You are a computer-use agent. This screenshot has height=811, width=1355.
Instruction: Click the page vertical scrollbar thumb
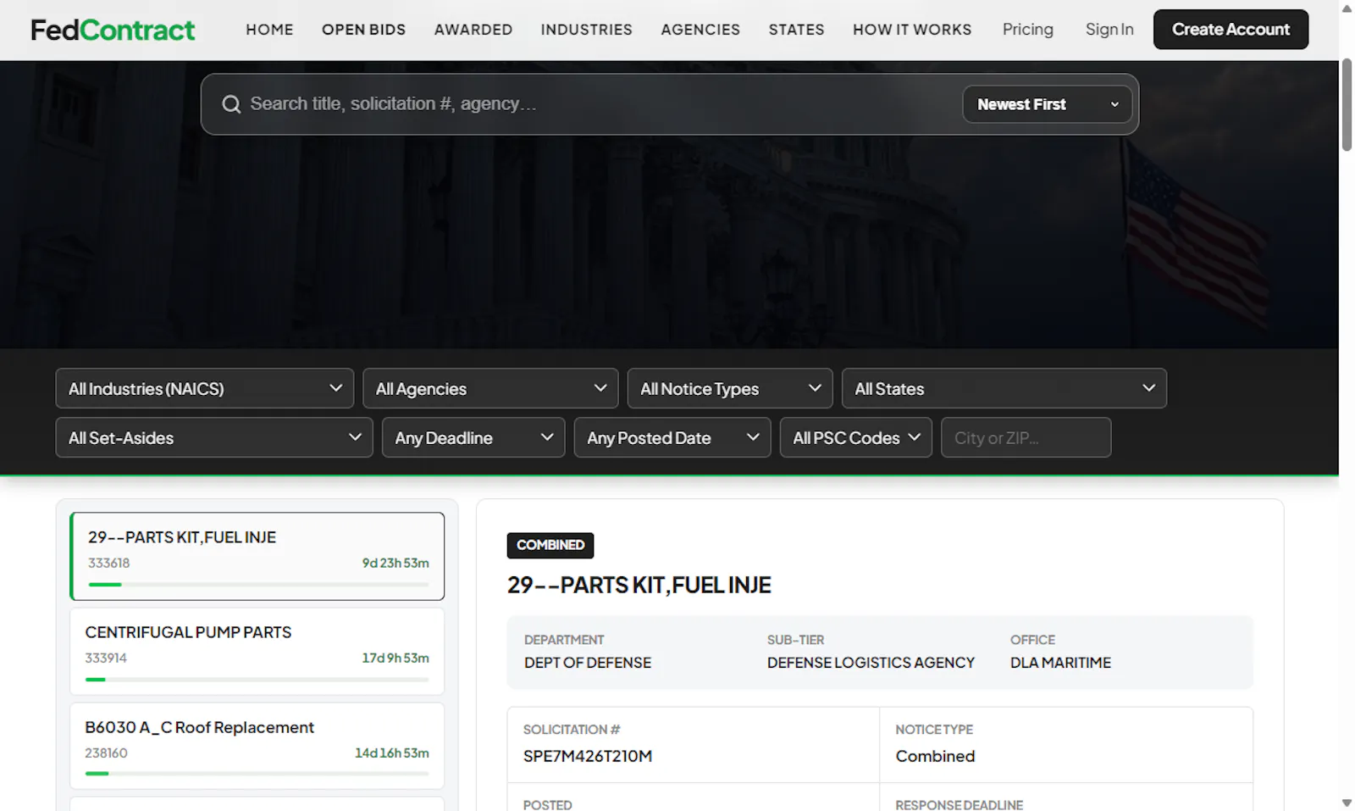tap(1347, 105)
